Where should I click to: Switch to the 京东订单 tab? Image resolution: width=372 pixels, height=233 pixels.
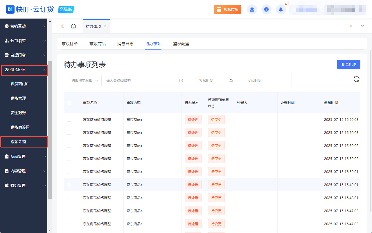70,44
